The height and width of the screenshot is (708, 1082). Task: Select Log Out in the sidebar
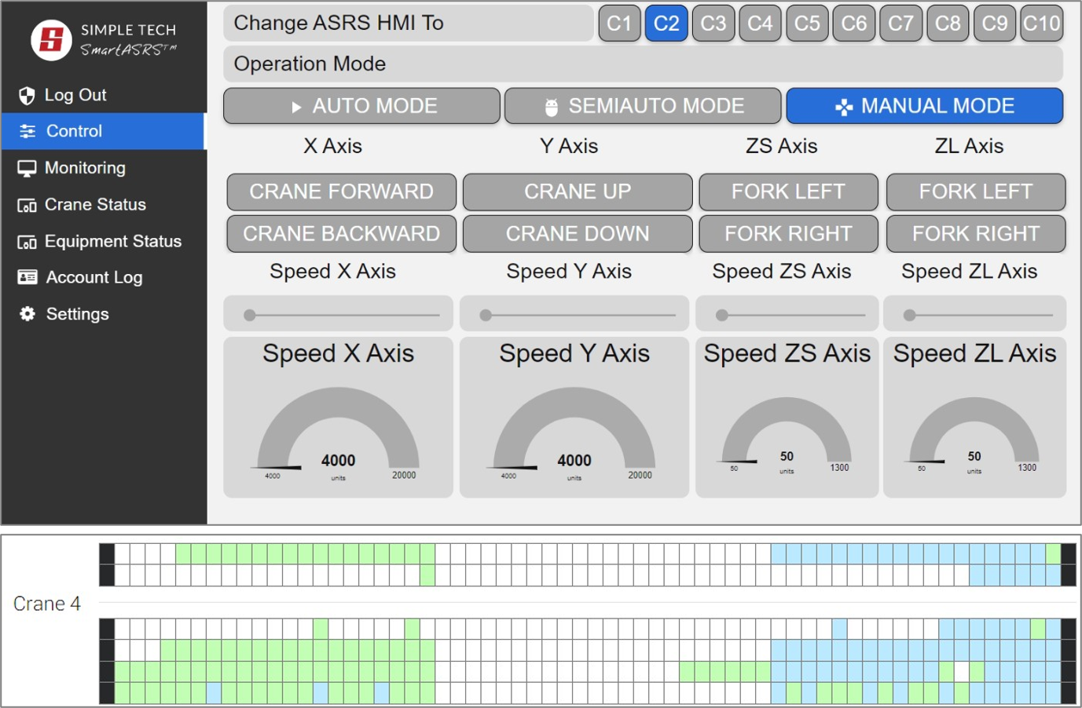point(104,95)
